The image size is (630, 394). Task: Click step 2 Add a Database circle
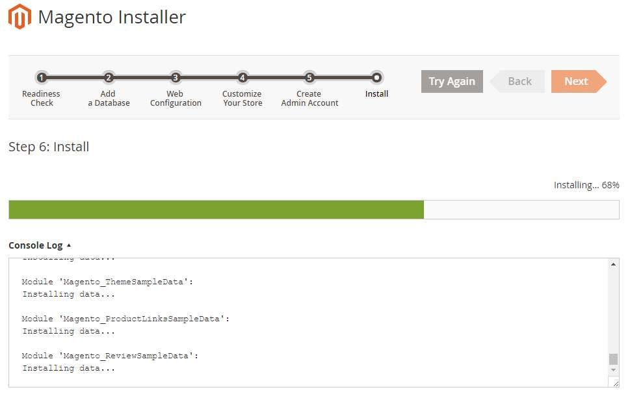click(x=109, y=77)
